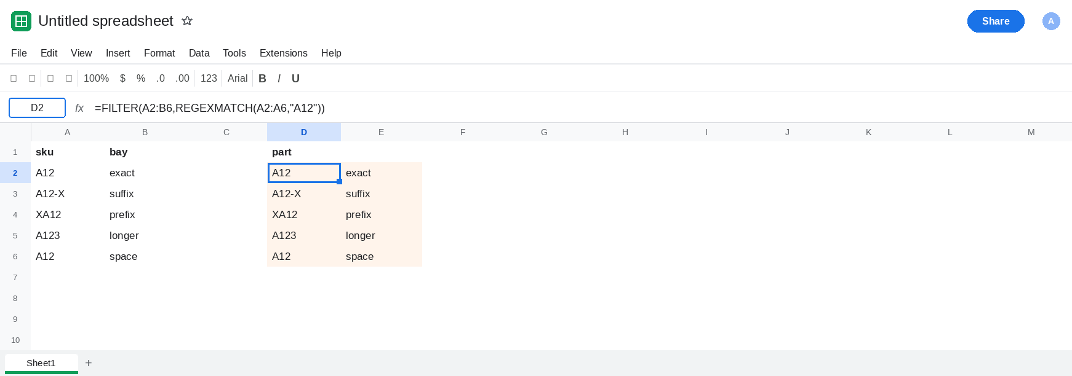The image size is (1072, 376).
Task: Click the select-all corner box
Action: point(15,132)
